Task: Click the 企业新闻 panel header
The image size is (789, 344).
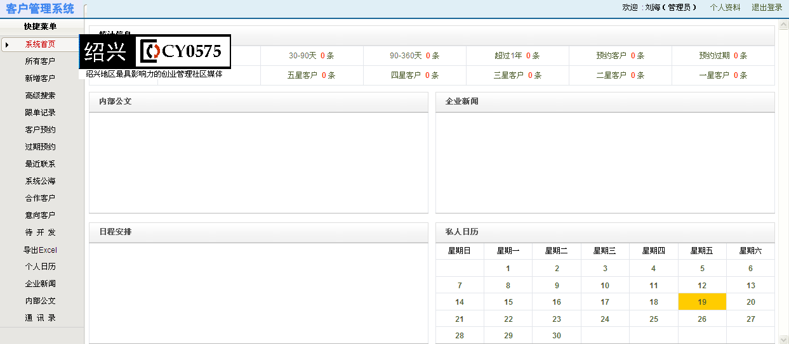Action: coord(605,102)
